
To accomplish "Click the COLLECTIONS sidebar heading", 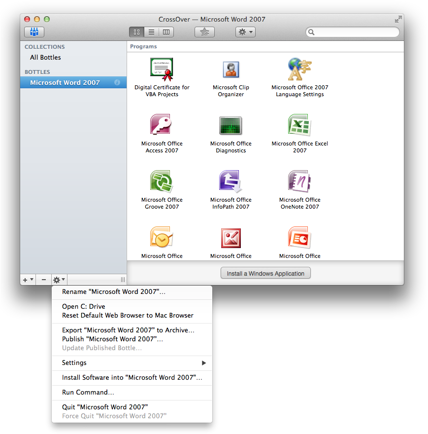I will point(44,47).
